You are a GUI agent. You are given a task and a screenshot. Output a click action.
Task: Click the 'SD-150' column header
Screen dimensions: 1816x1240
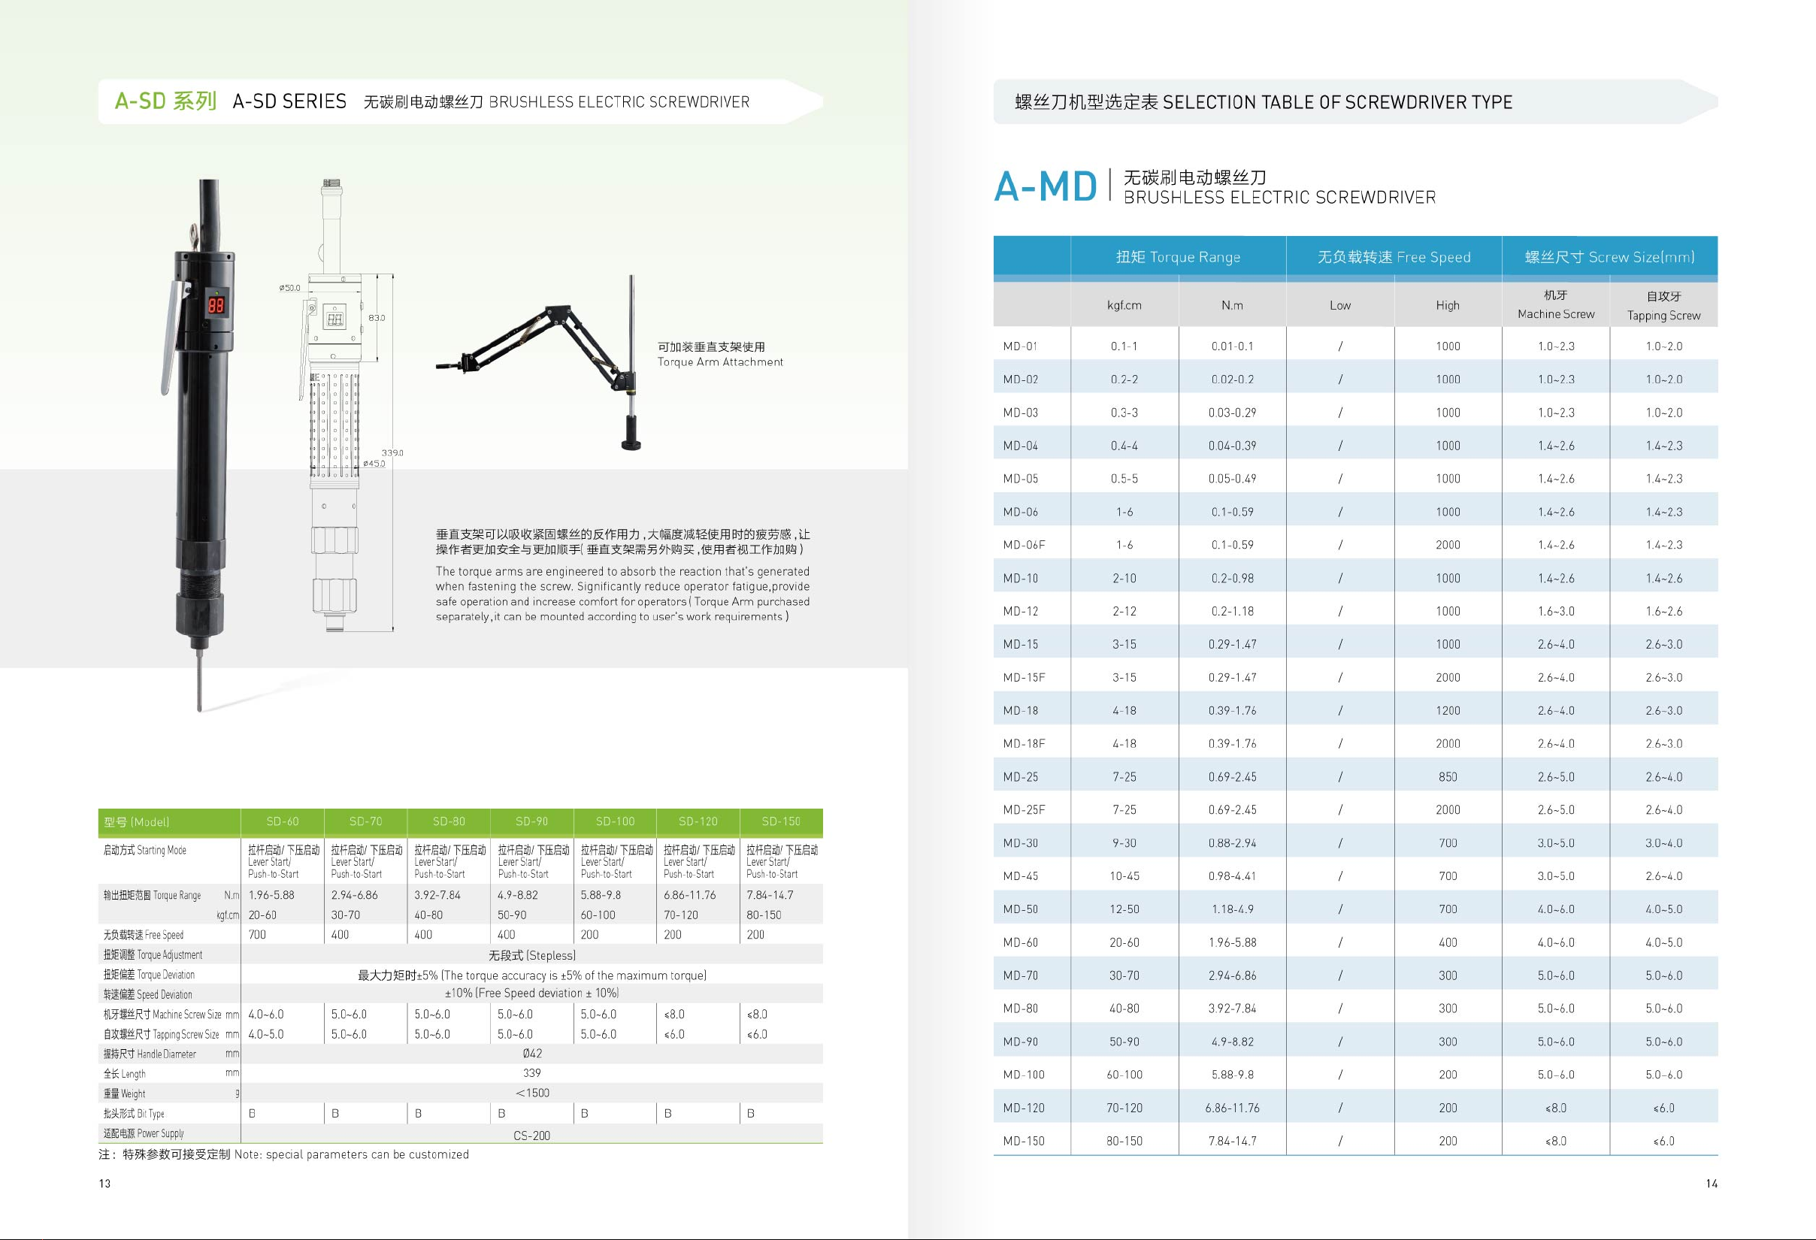click(x=781, y=821)
